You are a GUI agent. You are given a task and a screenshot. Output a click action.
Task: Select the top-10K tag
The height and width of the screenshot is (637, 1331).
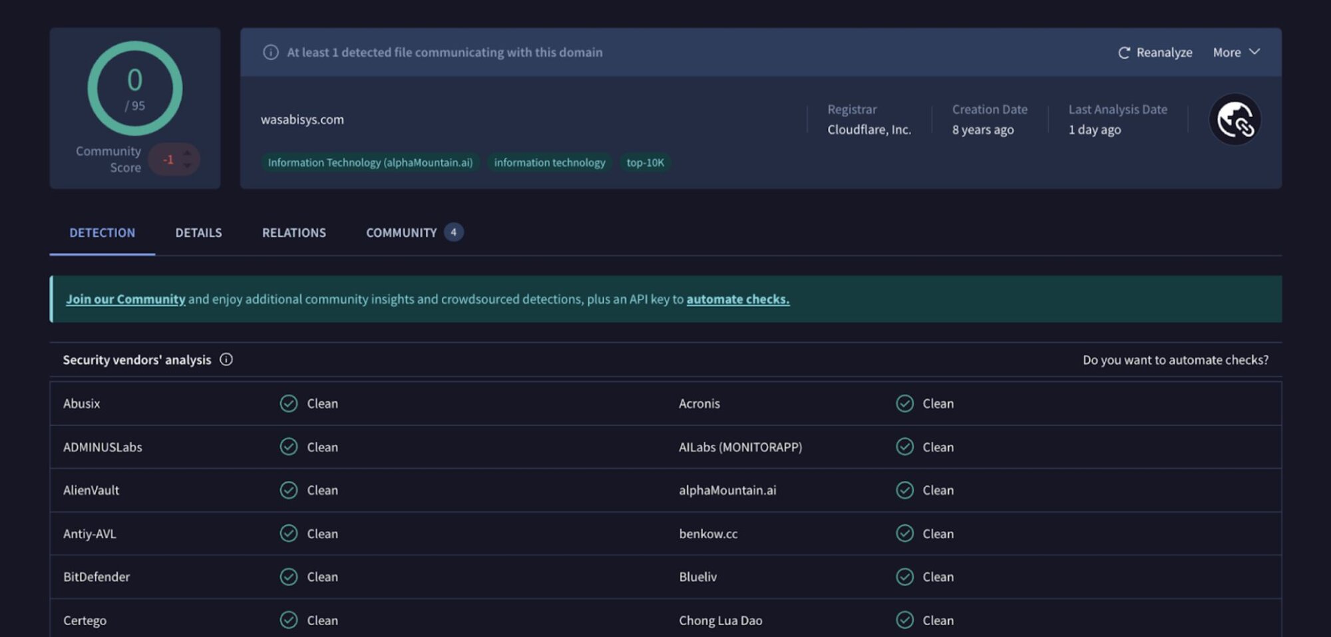click(x=645, y=162)
